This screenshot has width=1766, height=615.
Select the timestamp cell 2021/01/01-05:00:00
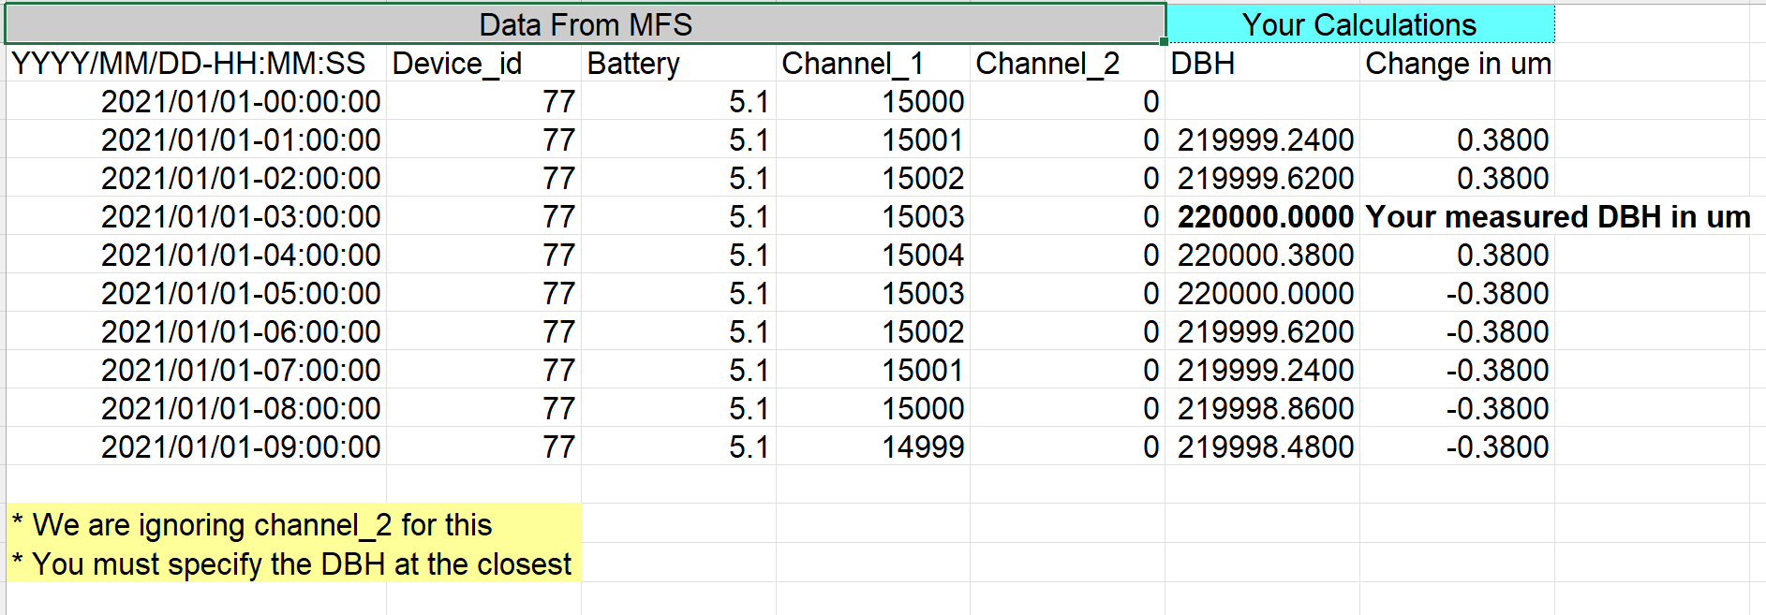pos(240,294)
